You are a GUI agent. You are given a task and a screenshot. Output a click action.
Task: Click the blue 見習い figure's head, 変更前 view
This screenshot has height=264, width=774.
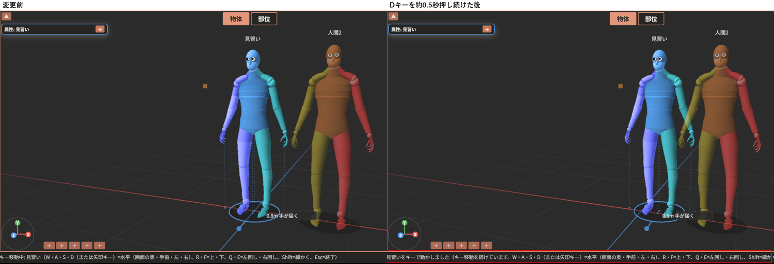click(253, 60)
